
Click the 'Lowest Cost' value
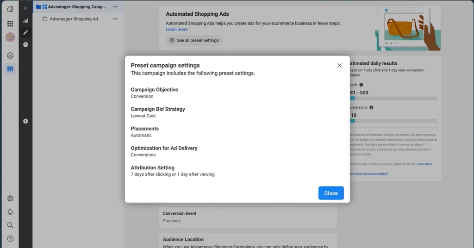(143, 116)
